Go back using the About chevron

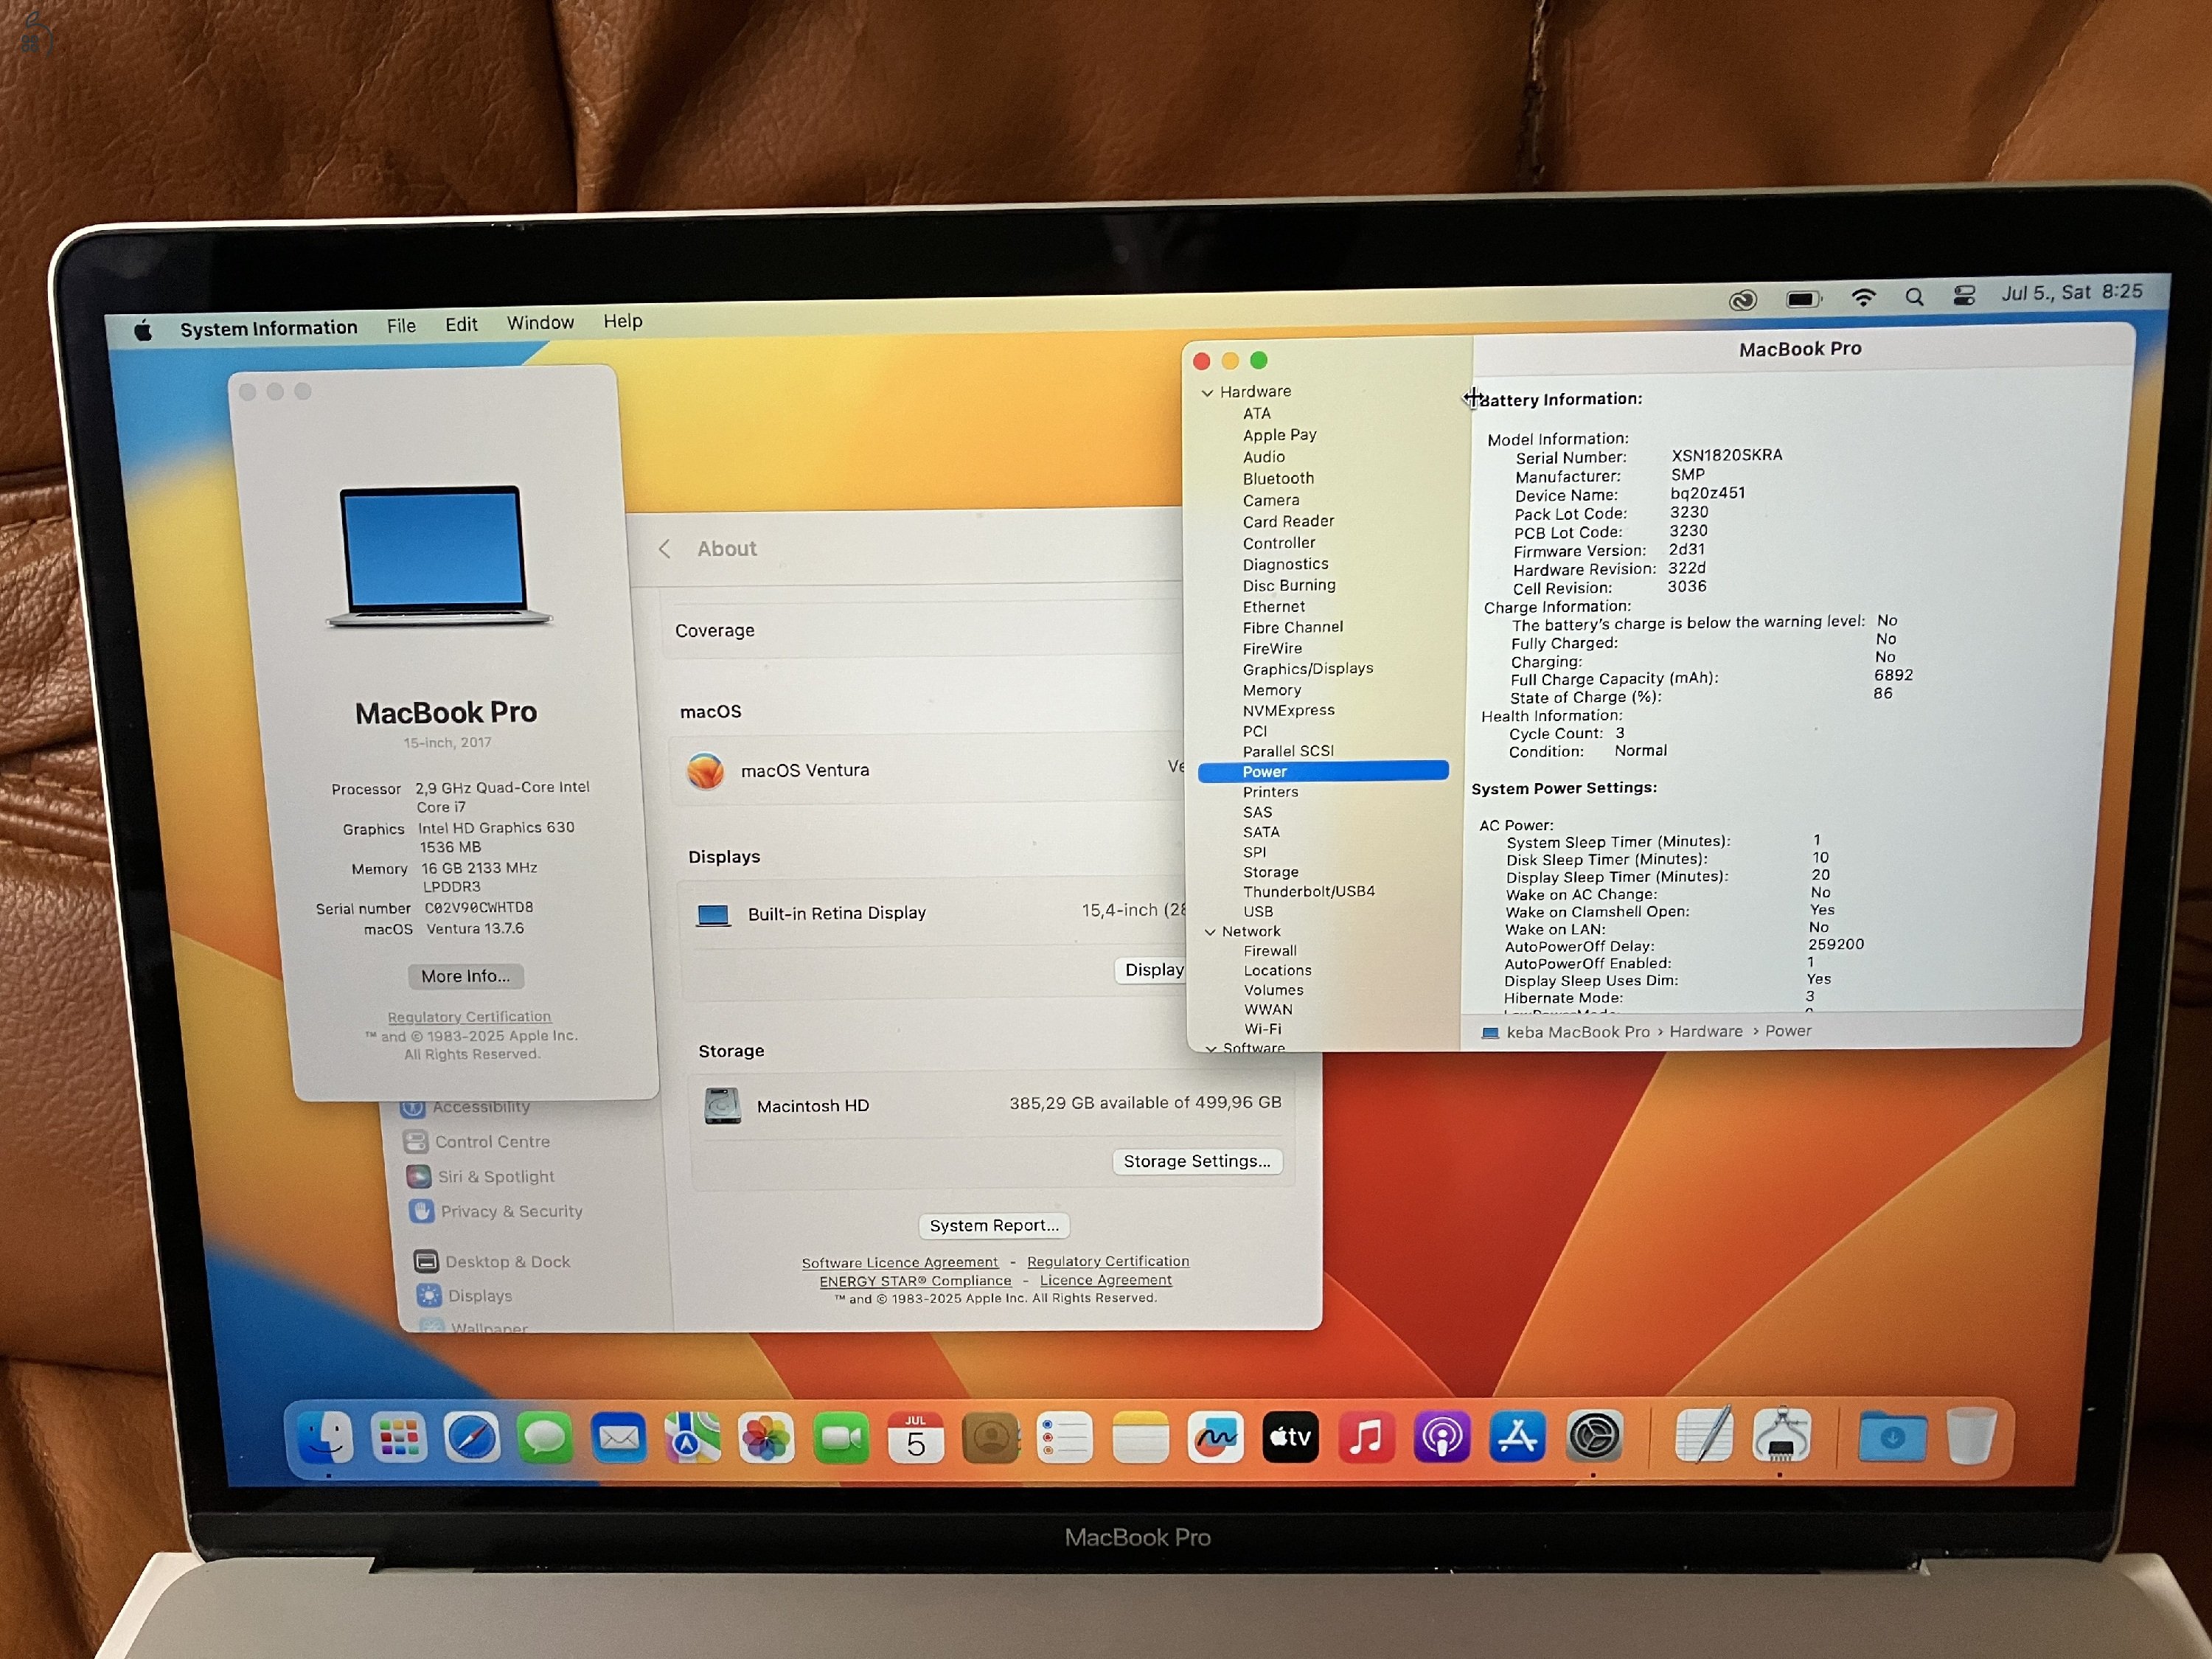click(664, 549)
